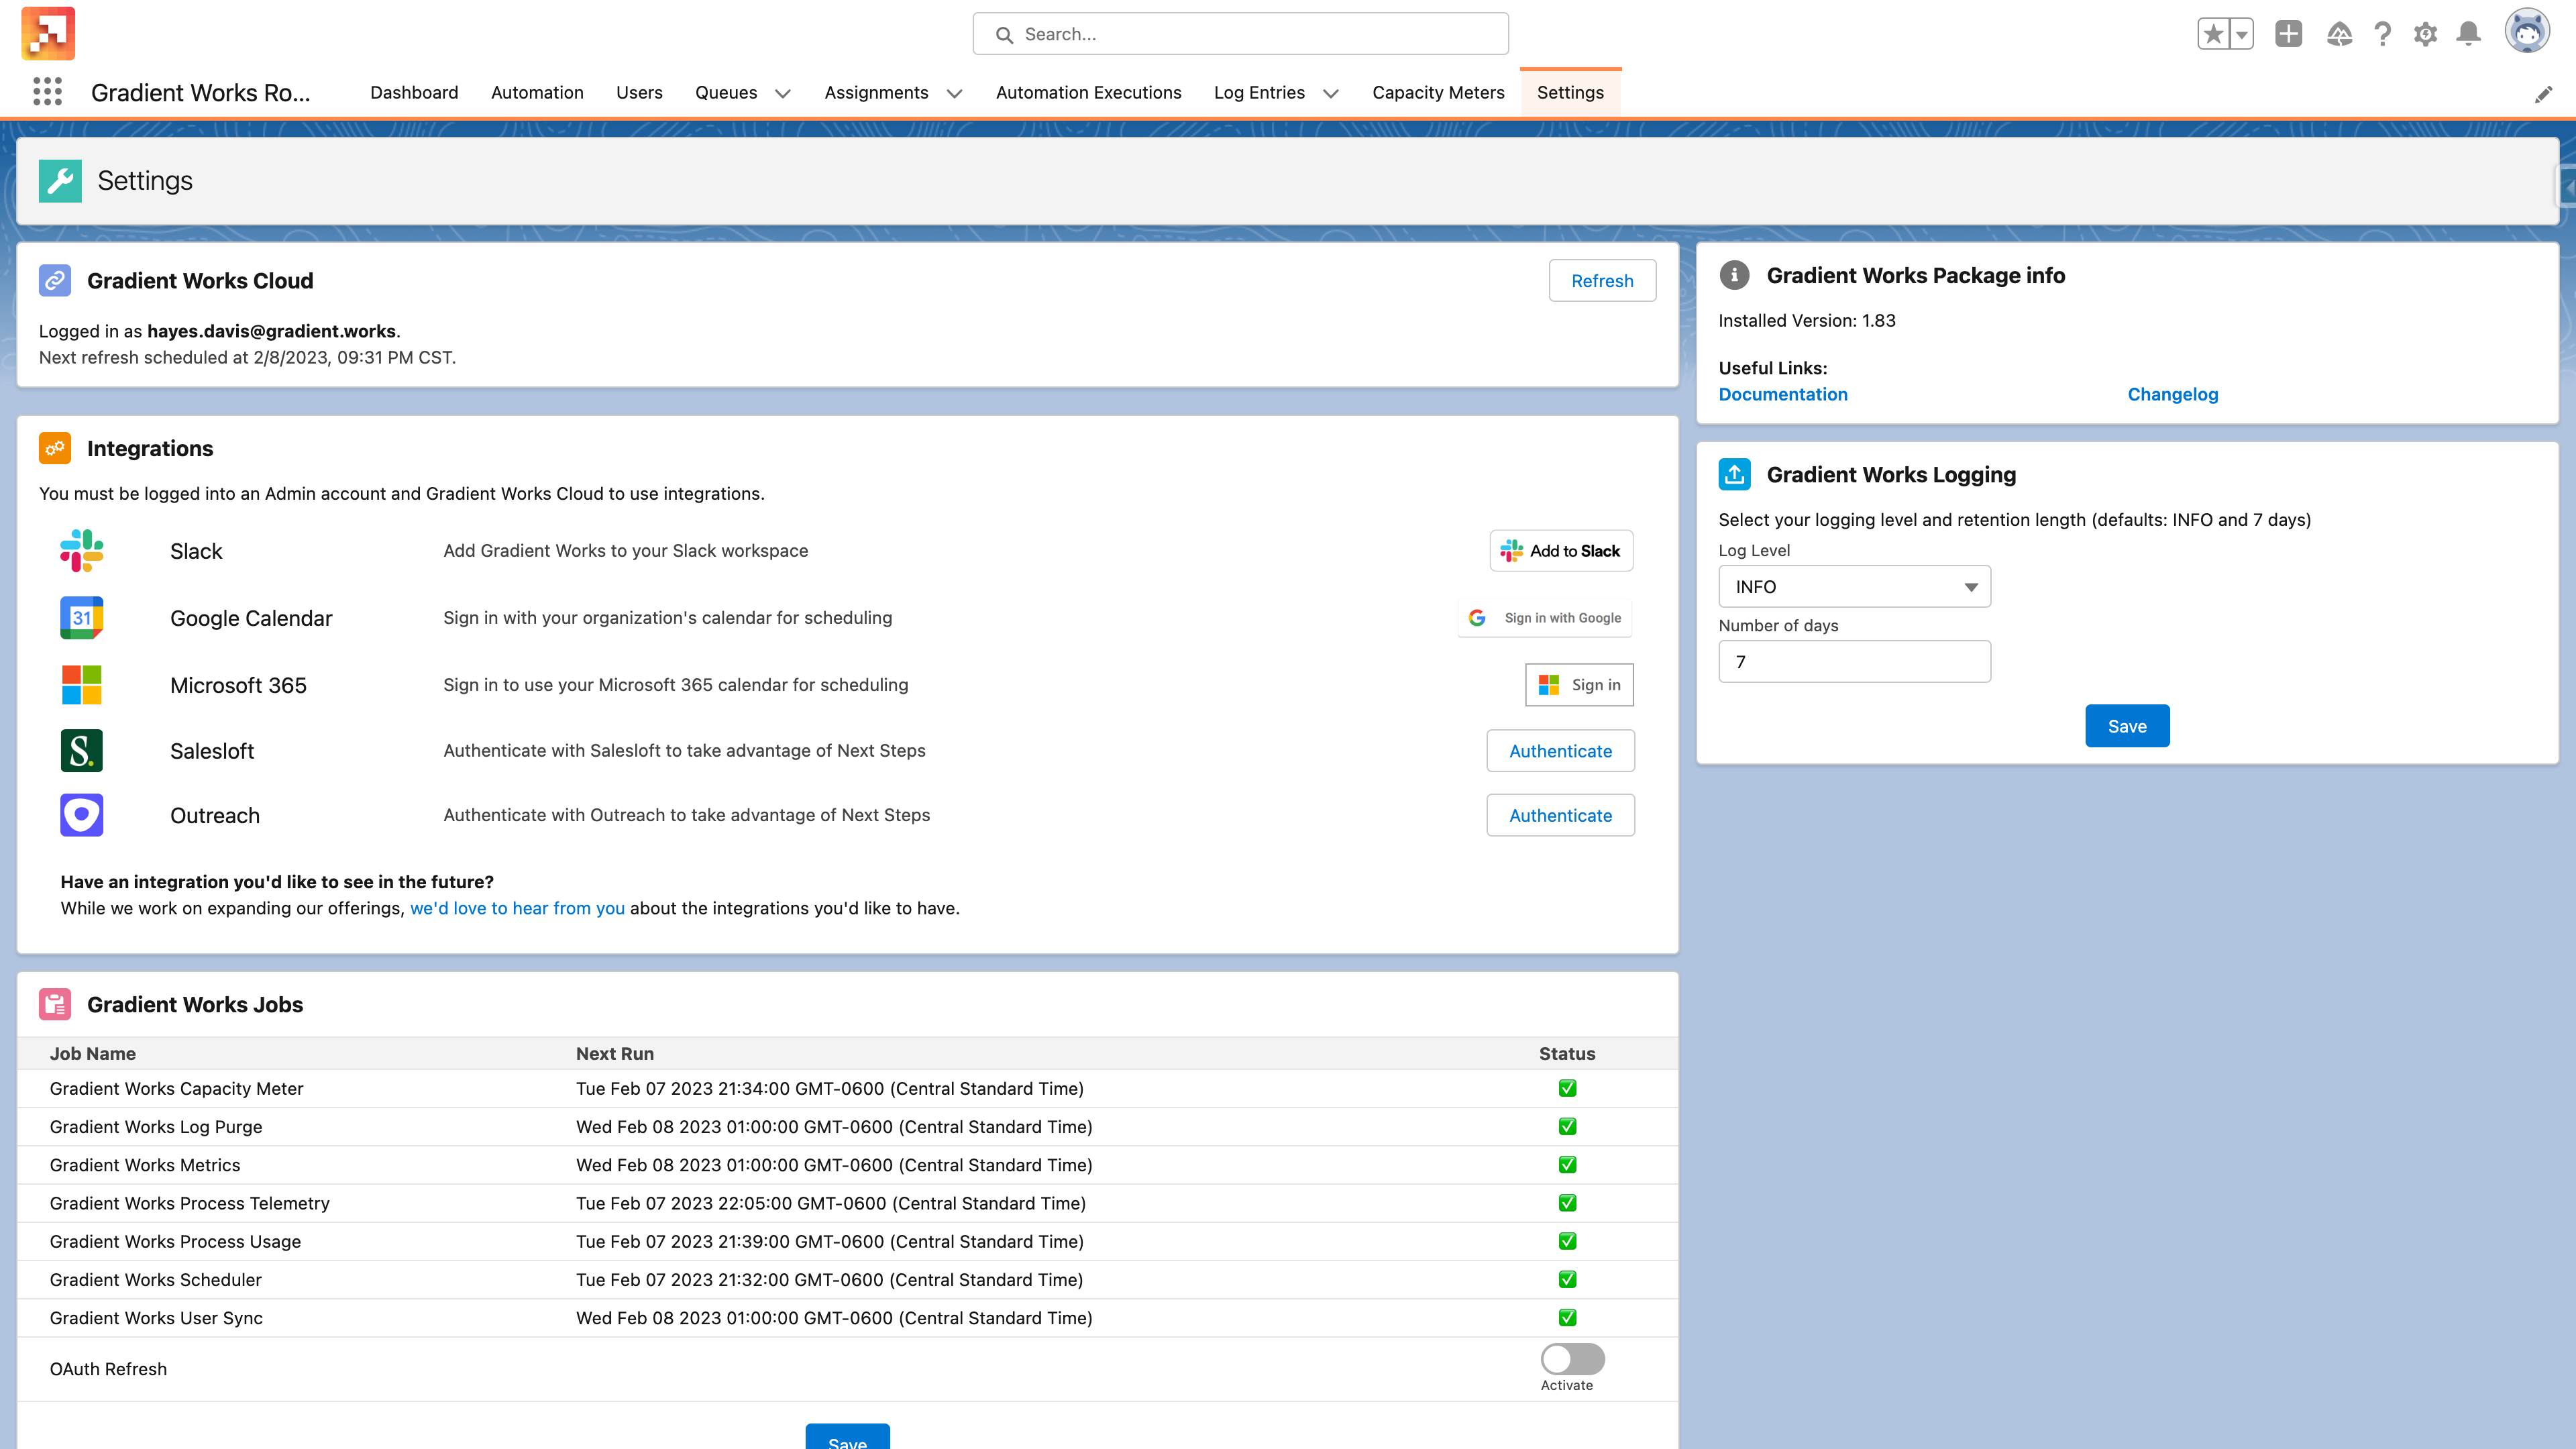
Task: Open the App Launcher grid icon
Action: (x=47, y=92)
